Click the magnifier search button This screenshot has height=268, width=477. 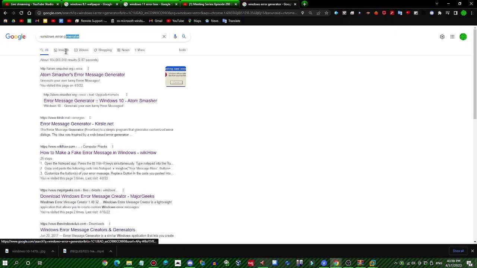click(x=184, y=36)
